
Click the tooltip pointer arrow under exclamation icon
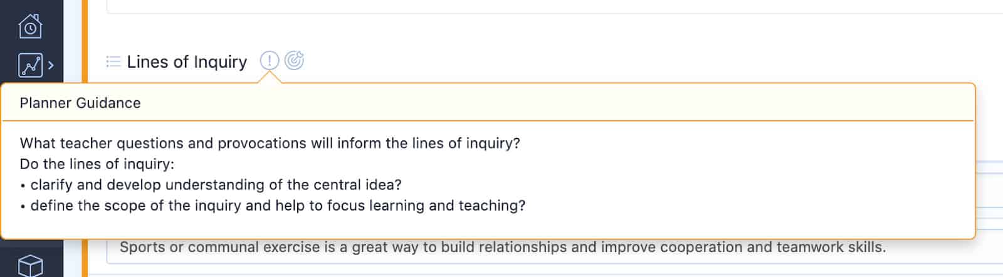click(269, 77)
